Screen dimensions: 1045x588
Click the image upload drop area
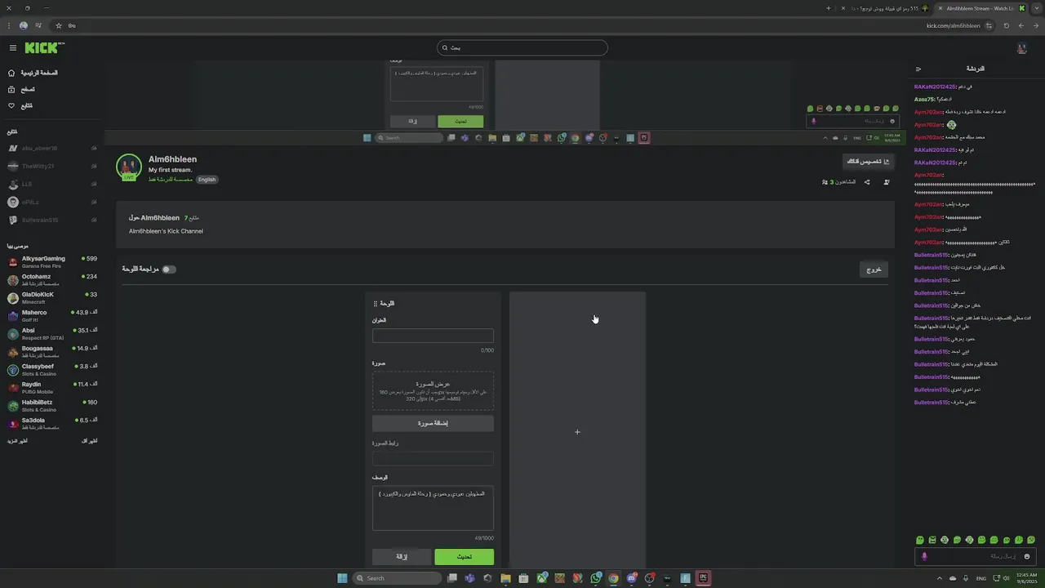(x=433, y=391)
